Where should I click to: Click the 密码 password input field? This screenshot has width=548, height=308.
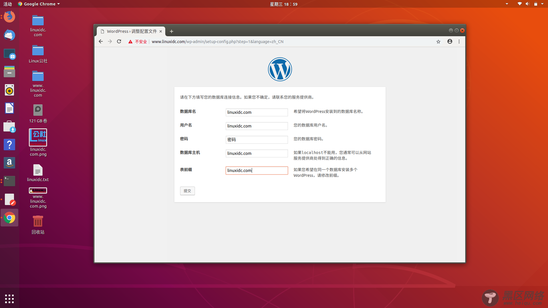(x=257, y=139)
